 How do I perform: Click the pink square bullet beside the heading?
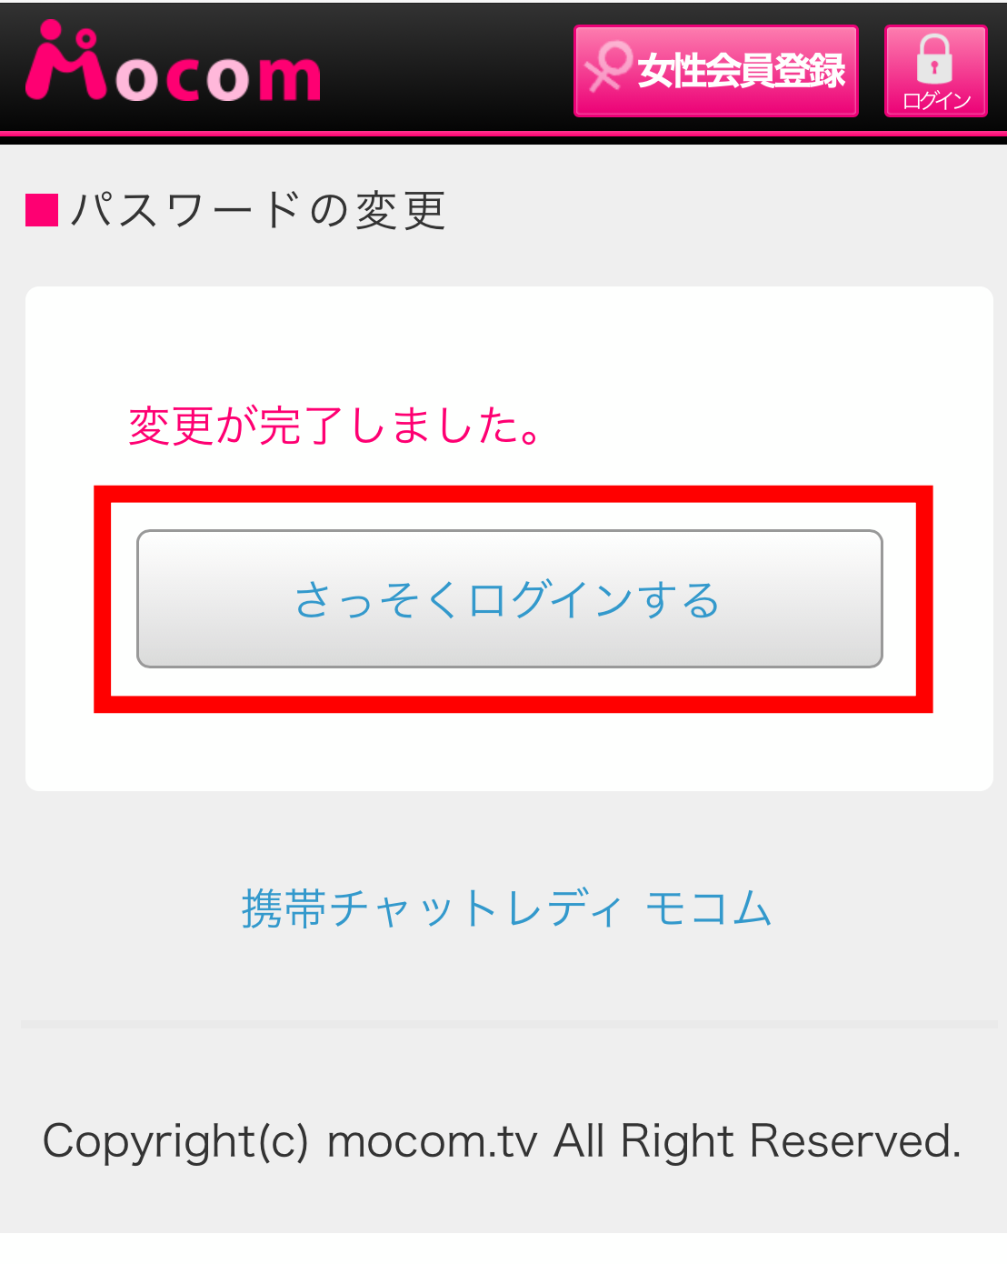[x=42, y=210]
